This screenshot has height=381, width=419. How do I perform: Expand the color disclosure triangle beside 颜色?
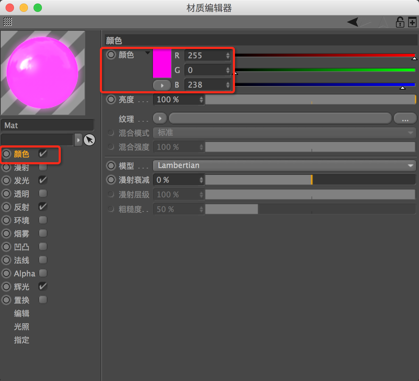(148, 53)
